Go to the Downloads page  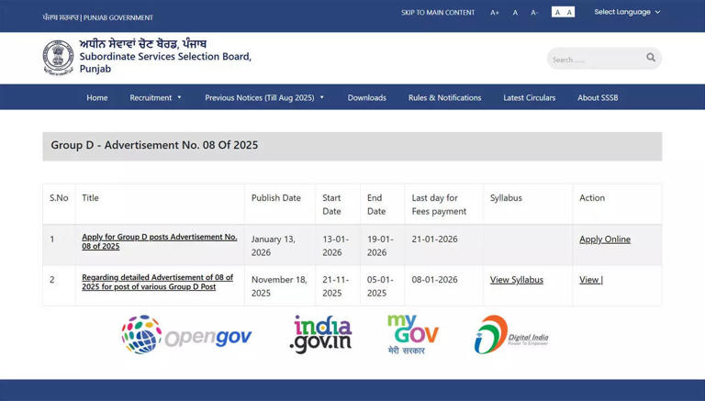[366, 97]
